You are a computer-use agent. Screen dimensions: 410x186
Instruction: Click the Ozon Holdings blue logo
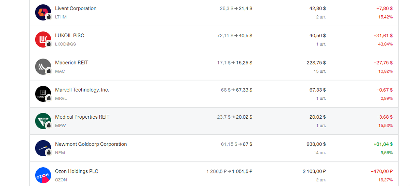pos(43,175)
